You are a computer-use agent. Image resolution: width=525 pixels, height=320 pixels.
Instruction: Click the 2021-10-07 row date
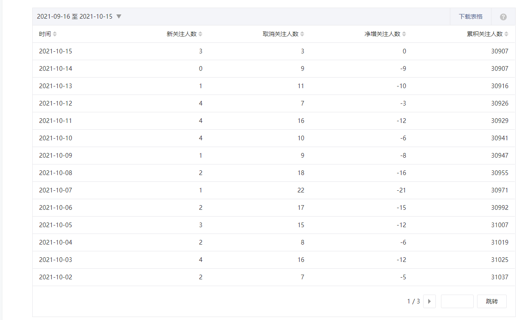(56, 190)
